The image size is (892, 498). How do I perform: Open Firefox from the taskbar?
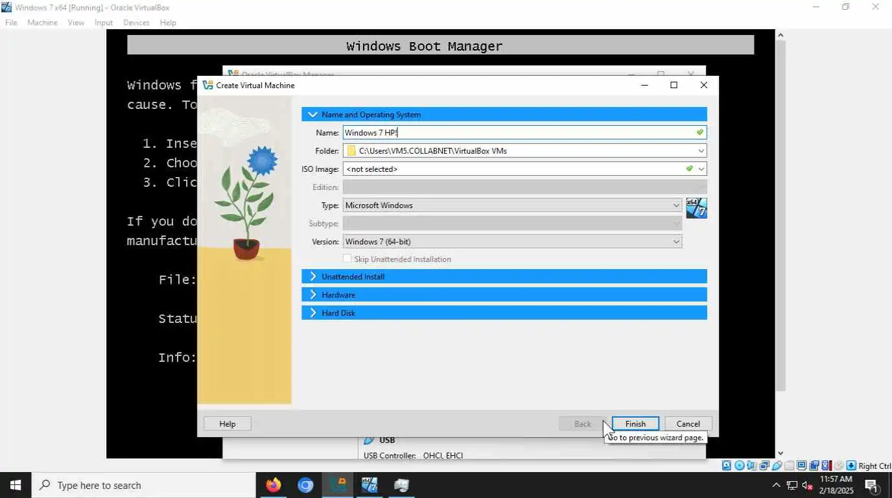click(x=274, y=485)
